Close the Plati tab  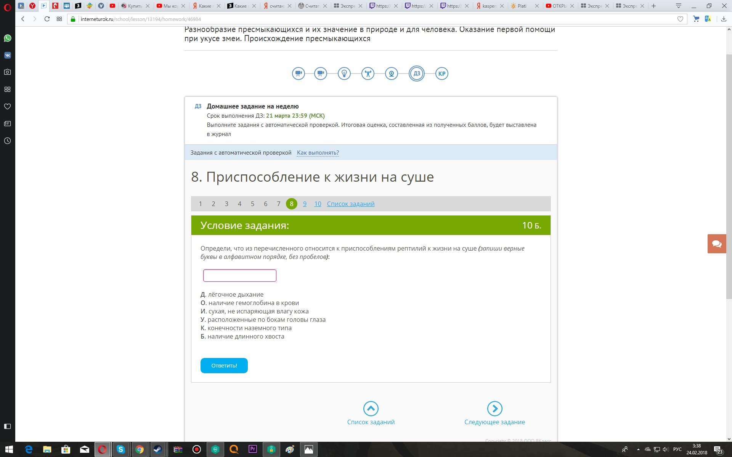pos(537,6)
